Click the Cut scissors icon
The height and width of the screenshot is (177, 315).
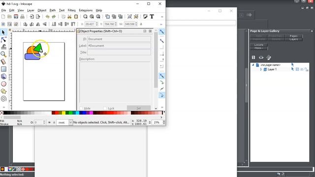click(69, 17)
